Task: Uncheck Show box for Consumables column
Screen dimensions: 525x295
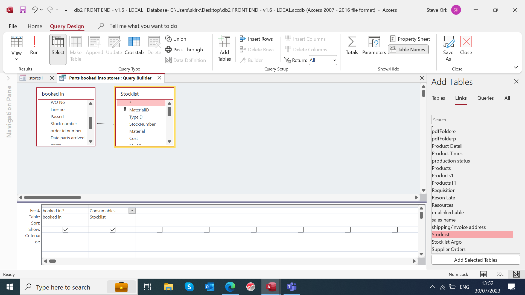Action: pos(112,229)
